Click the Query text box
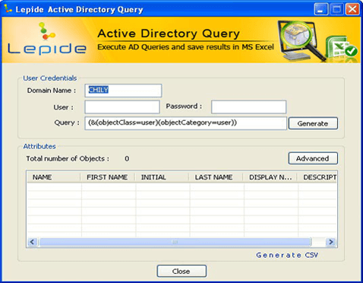 pos(185,123)
